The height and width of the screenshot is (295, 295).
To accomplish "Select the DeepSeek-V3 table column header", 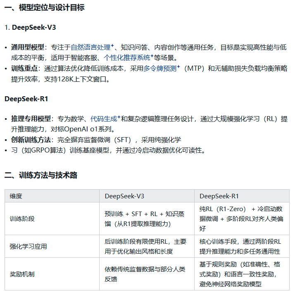I will click(x=124, y=196).
